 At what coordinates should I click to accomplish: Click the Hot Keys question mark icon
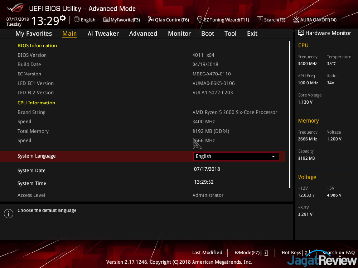tap(306, 253)
